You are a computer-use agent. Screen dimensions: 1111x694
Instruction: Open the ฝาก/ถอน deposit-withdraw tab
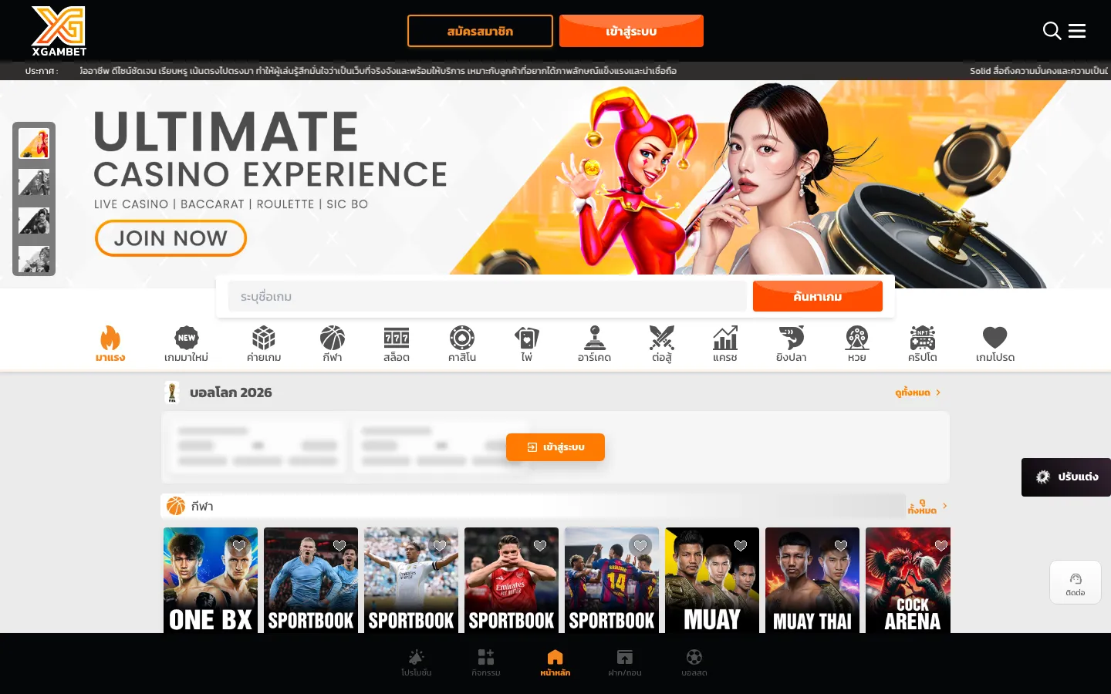(625, 662)
